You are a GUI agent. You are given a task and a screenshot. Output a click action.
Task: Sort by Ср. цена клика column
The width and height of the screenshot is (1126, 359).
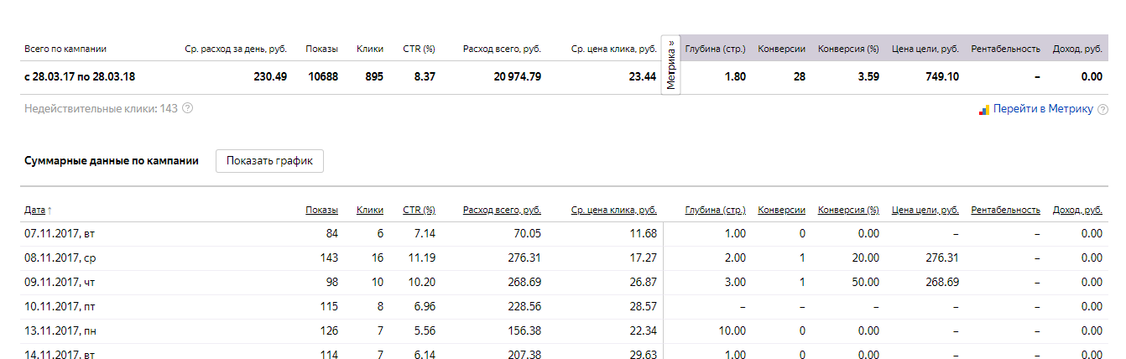pos(613,210)
